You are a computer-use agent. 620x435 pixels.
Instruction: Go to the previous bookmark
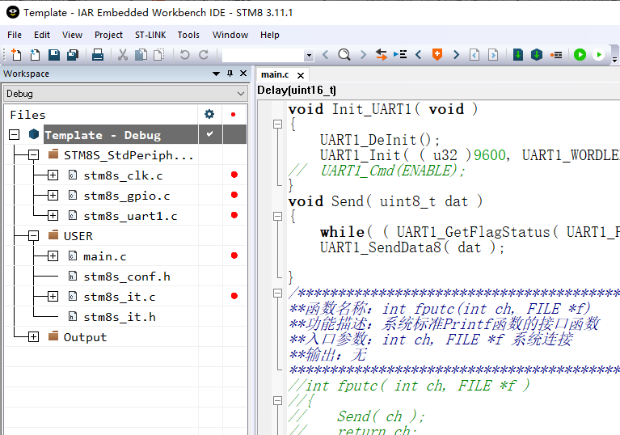point(419,54)
